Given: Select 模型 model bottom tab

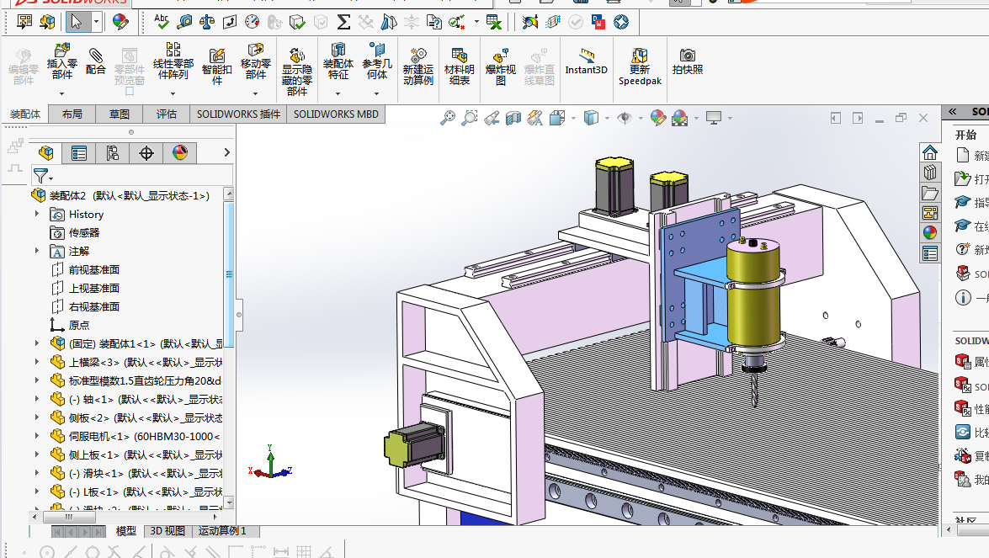Looking at the screenshot, I should click(x=126, y=531).
